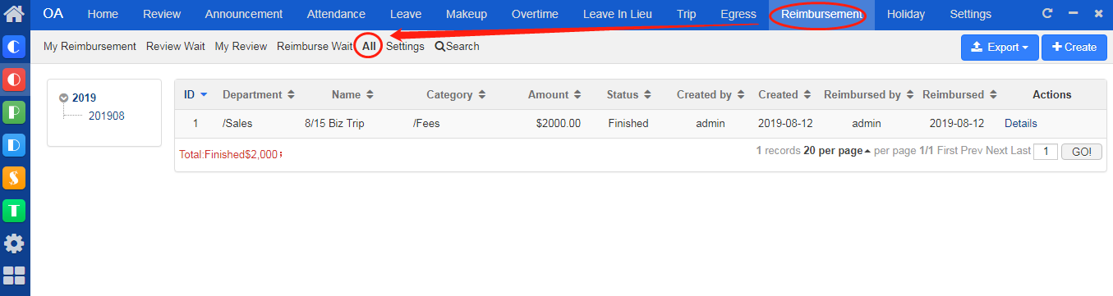Open the blue C app icon
This screenshot has width=1113, height=296.
tap(15, 47)
